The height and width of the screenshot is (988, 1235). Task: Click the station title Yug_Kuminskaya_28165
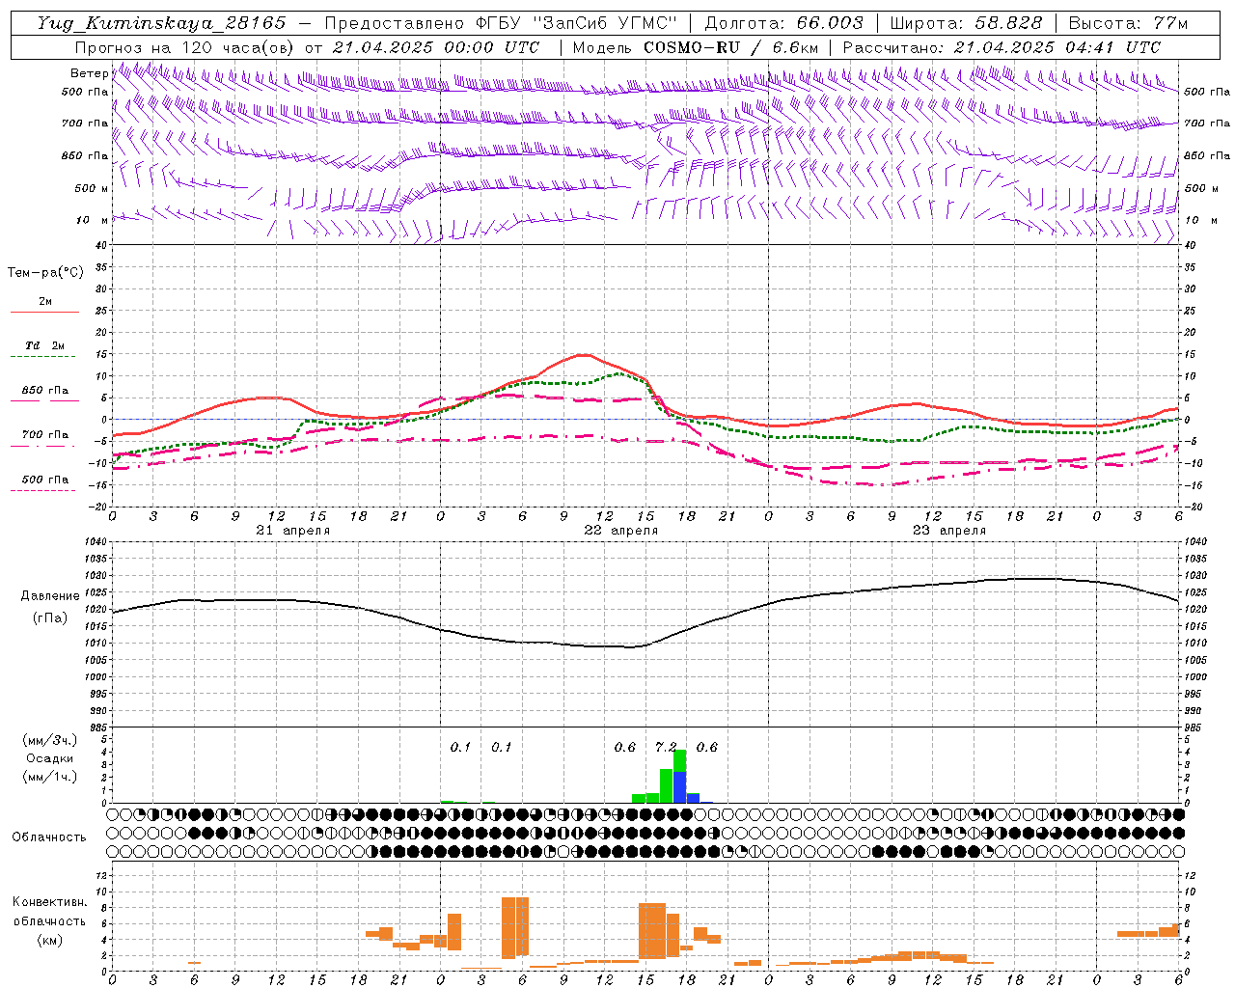(x=161, y=22)
